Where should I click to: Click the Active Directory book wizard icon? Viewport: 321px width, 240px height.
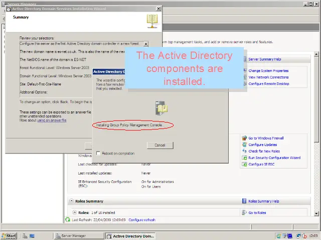tap(152, 21)
